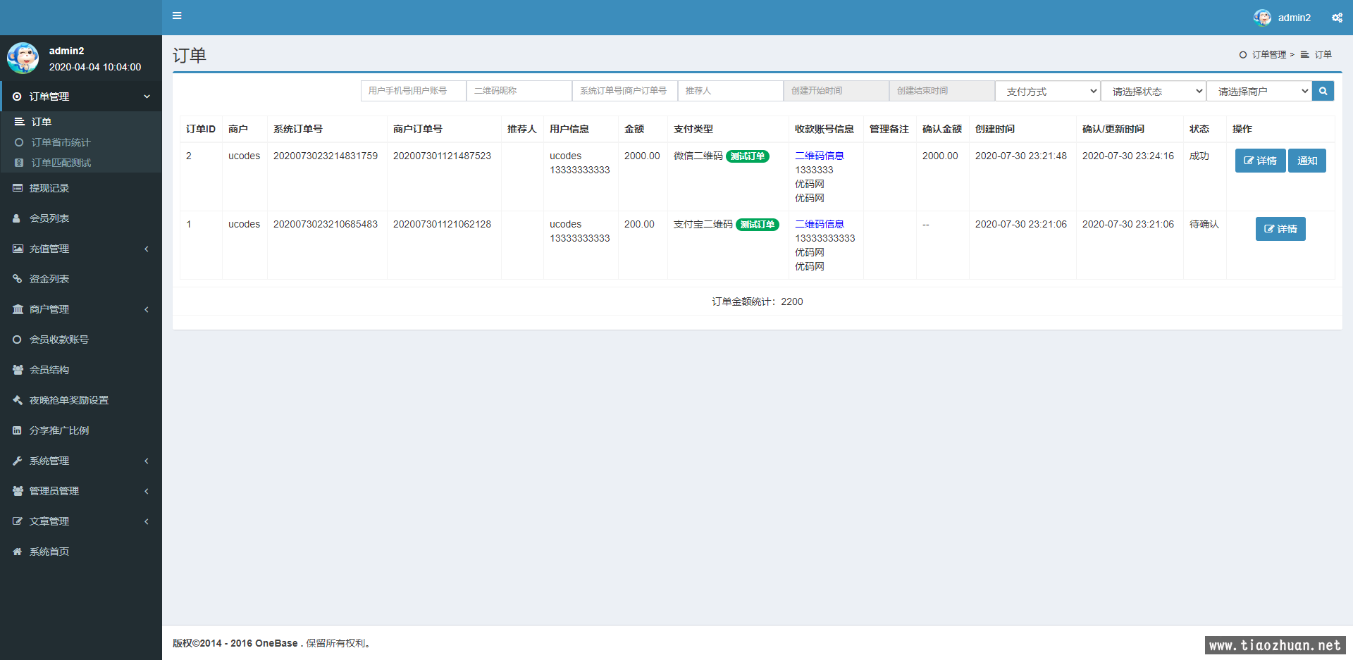Click the 用户手机号|用户账号 input field

[x=414, y=91]
